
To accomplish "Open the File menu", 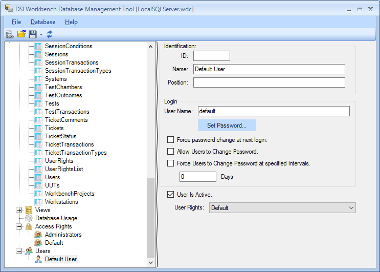I will [16, 22].
